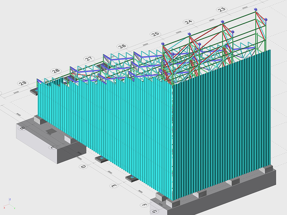Screen dimensions: 287x215
Task: Select the grid bubble labeled E
Action: click(x=114, y=186)
